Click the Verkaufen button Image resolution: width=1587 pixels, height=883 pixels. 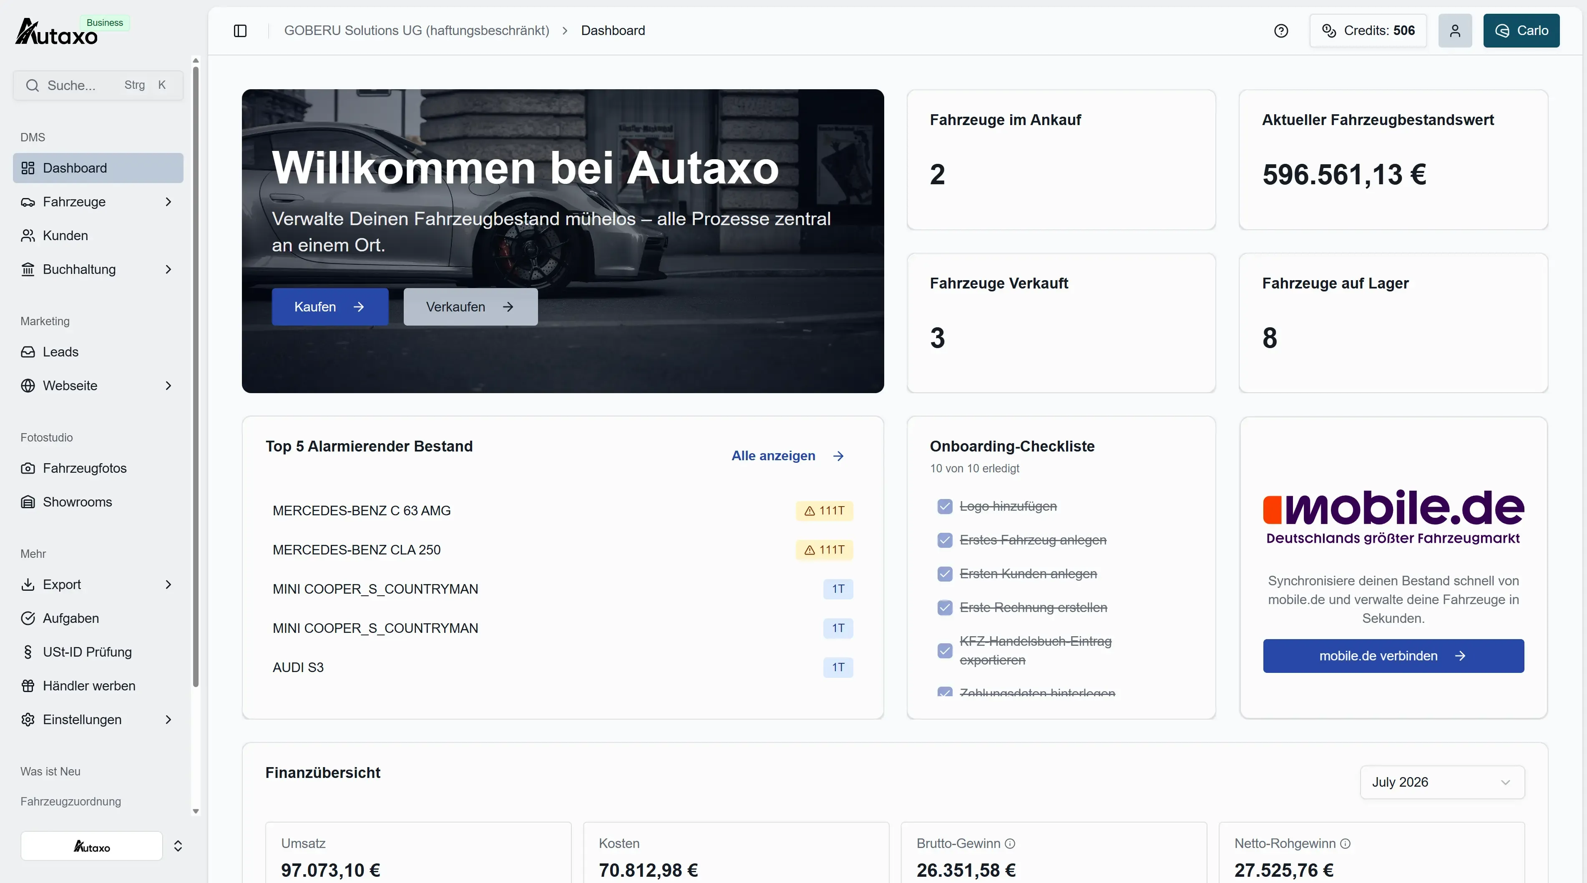coord(471,307)
